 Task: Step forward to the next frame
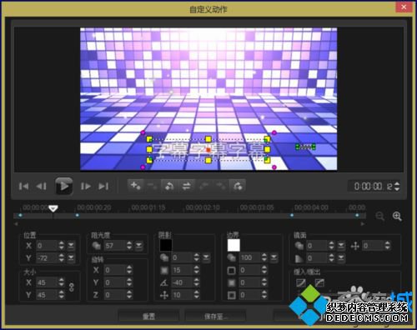(85, 186)
